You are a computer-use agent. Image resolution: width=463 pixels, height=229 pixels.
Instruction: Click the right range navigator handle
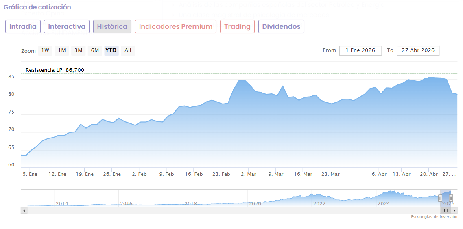[451, 198]
